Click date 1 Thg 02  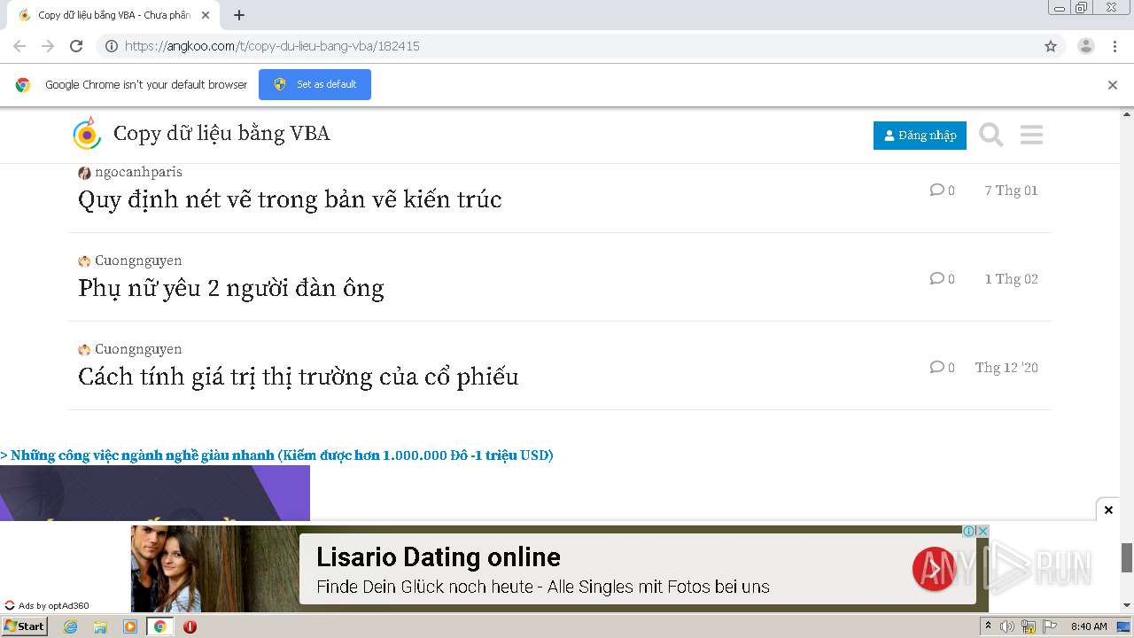[x=1011, y=279]
